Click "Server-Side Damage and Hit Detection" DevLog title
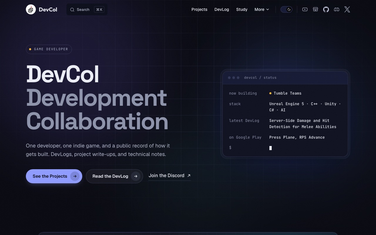 (x=303, y=124)
